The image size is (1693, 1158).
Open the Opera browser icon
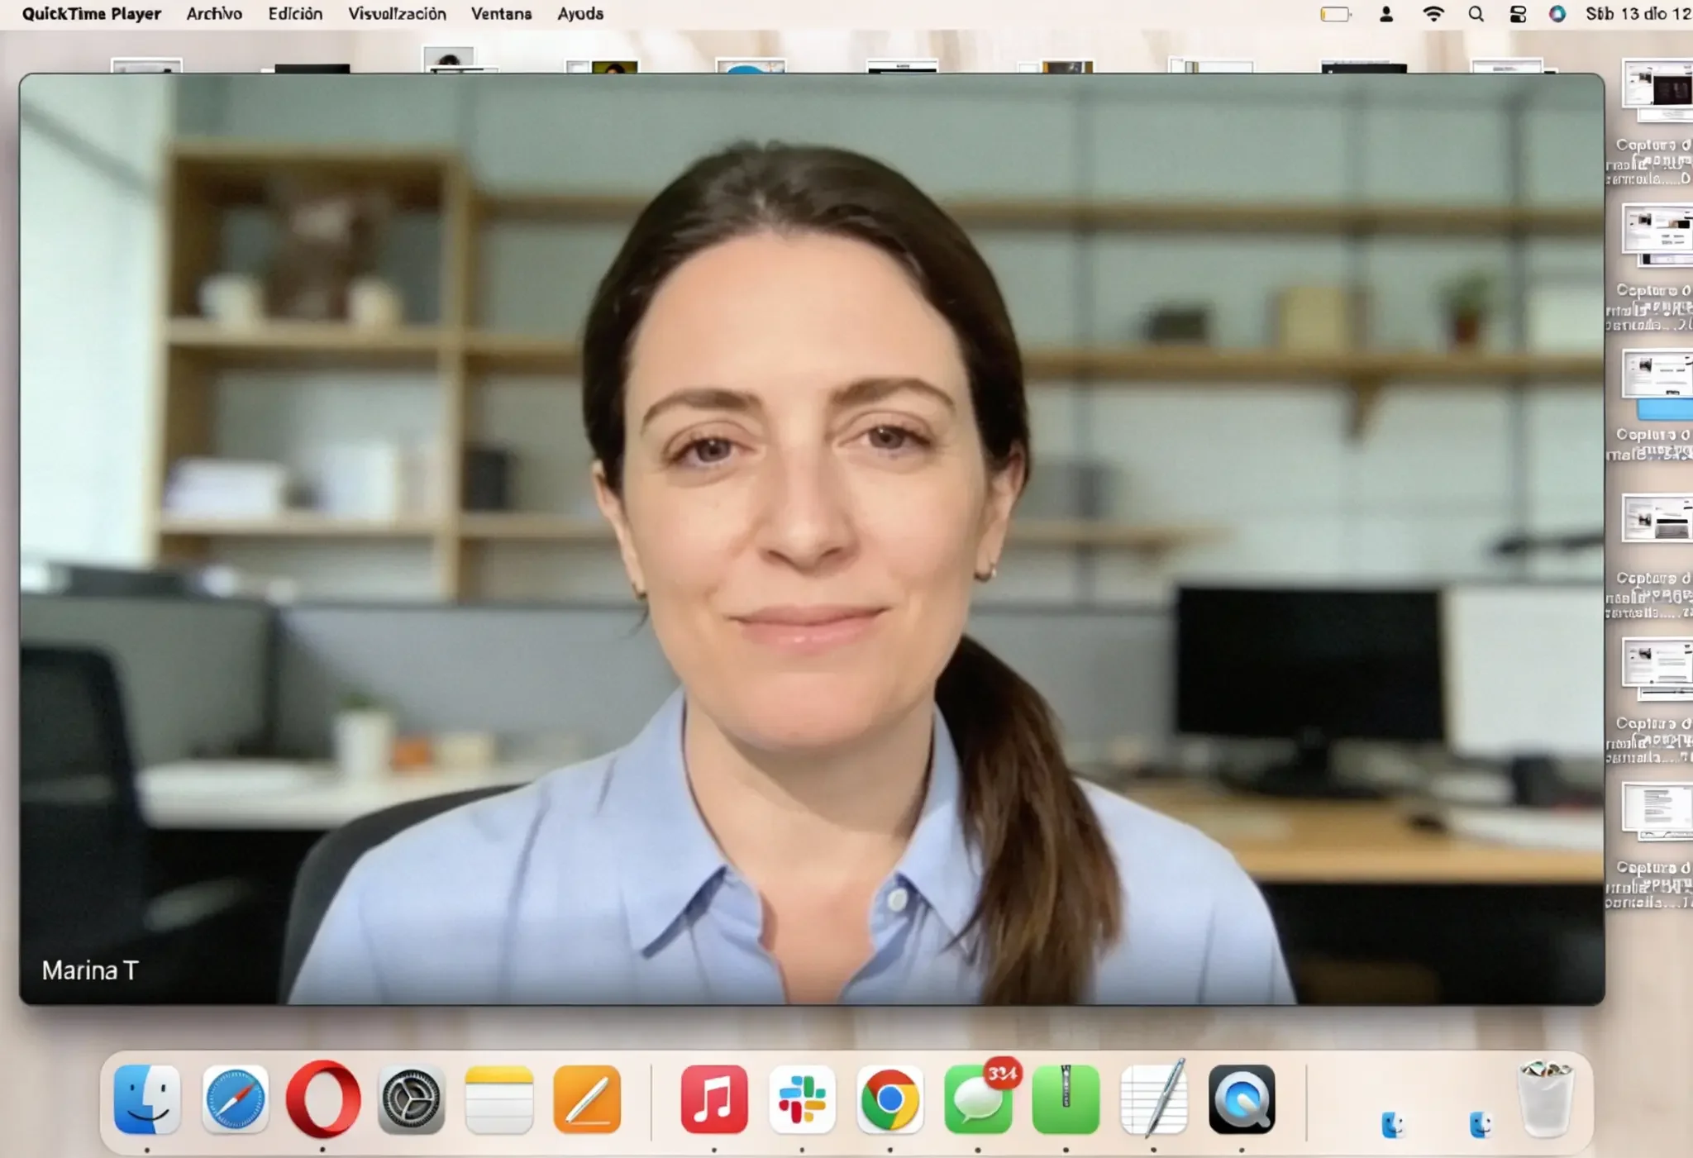tap(323, 1100)
